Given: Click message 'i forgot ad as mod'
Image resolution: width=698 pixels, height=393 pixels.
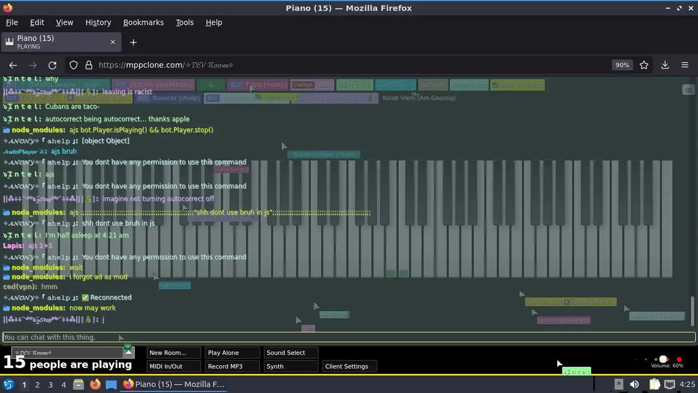Looking at the screenshot, I should point(98,277).
